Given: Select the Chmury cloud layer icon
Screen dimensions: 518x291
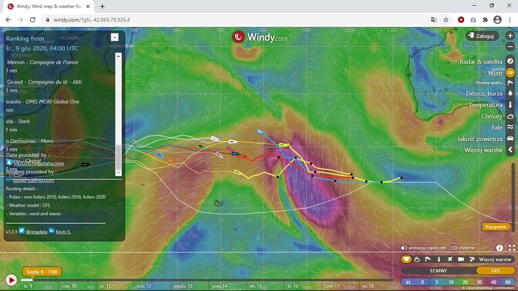Looking at the screenshot, I should tap(510, 117).
